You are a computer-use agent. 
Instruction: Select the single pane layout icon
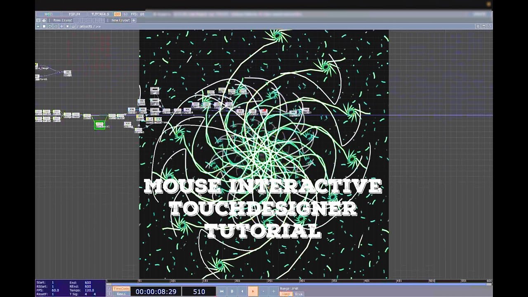76,20
